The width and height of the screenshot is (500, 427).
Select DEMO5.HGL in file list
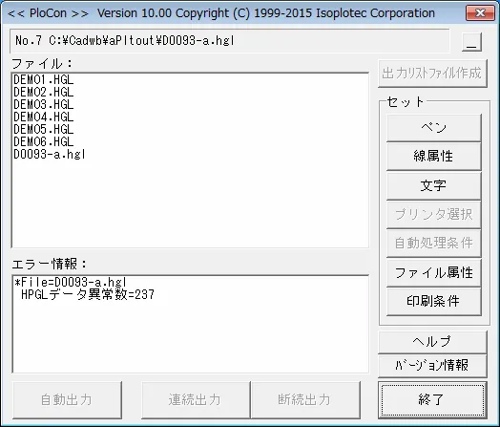click(44, 130)
